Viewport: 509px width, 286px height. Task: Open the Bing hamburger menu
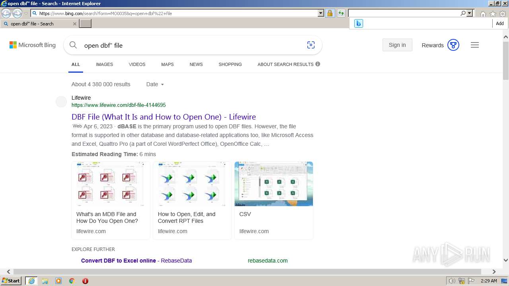tap(475, 45)
